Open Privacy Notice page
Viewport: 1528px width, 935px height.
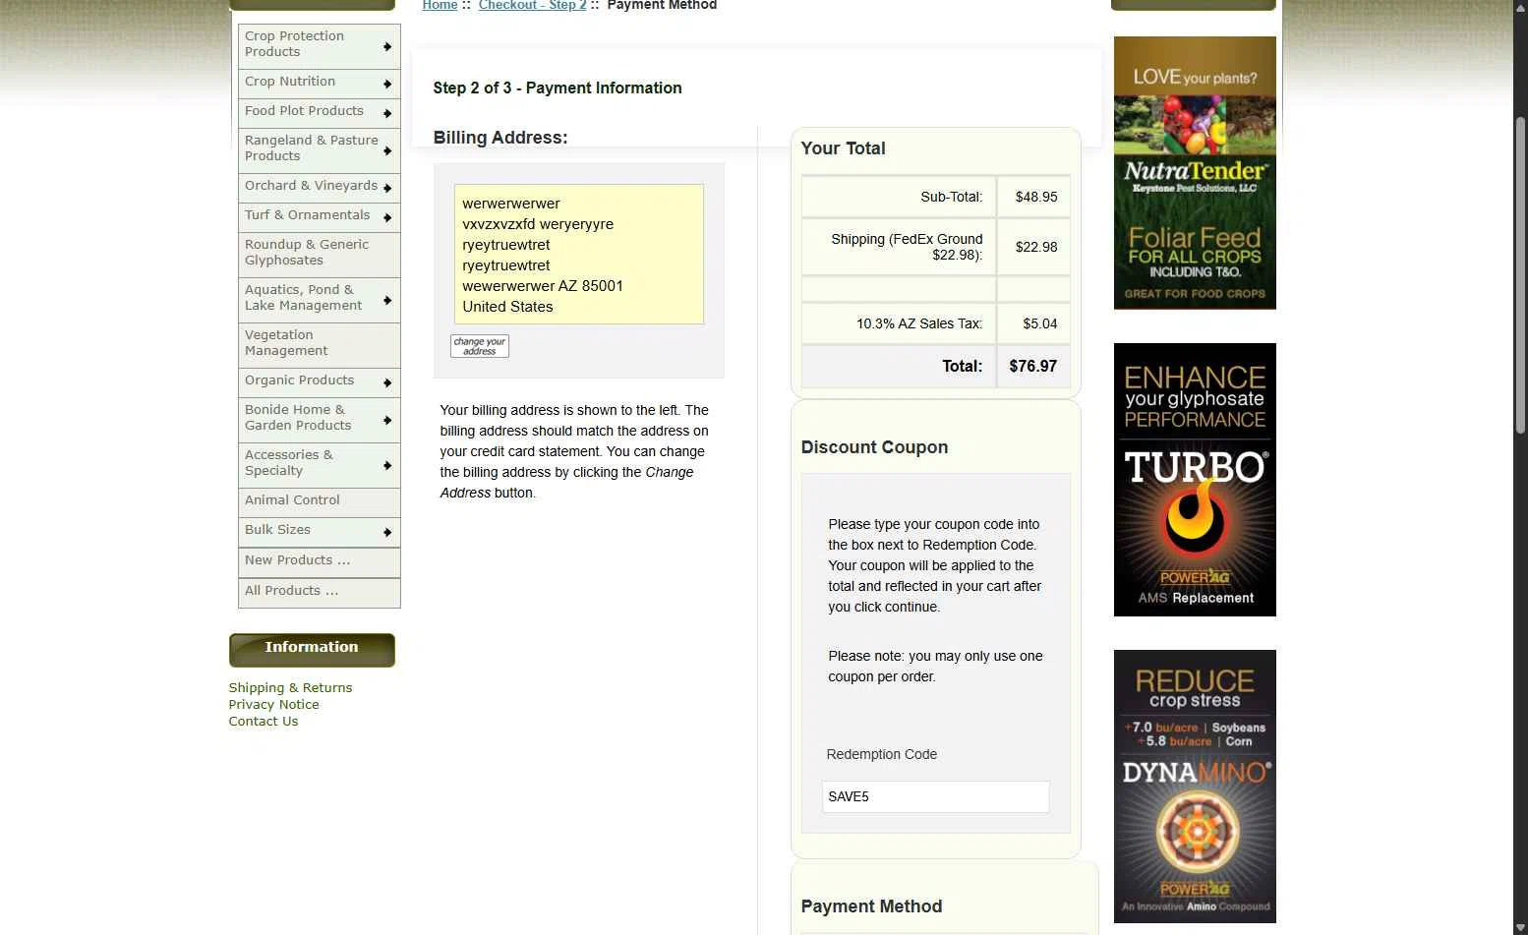[273, 705]
